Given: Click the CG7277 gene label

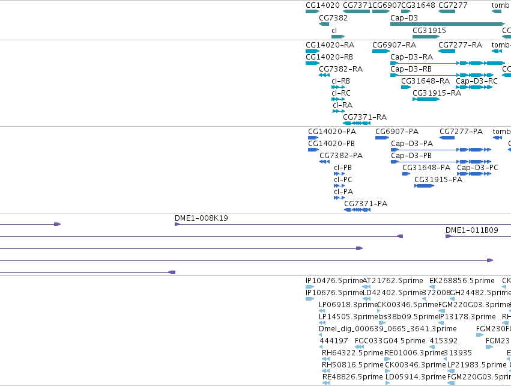Looking at the screenshot, I should (x=453, y=5).
